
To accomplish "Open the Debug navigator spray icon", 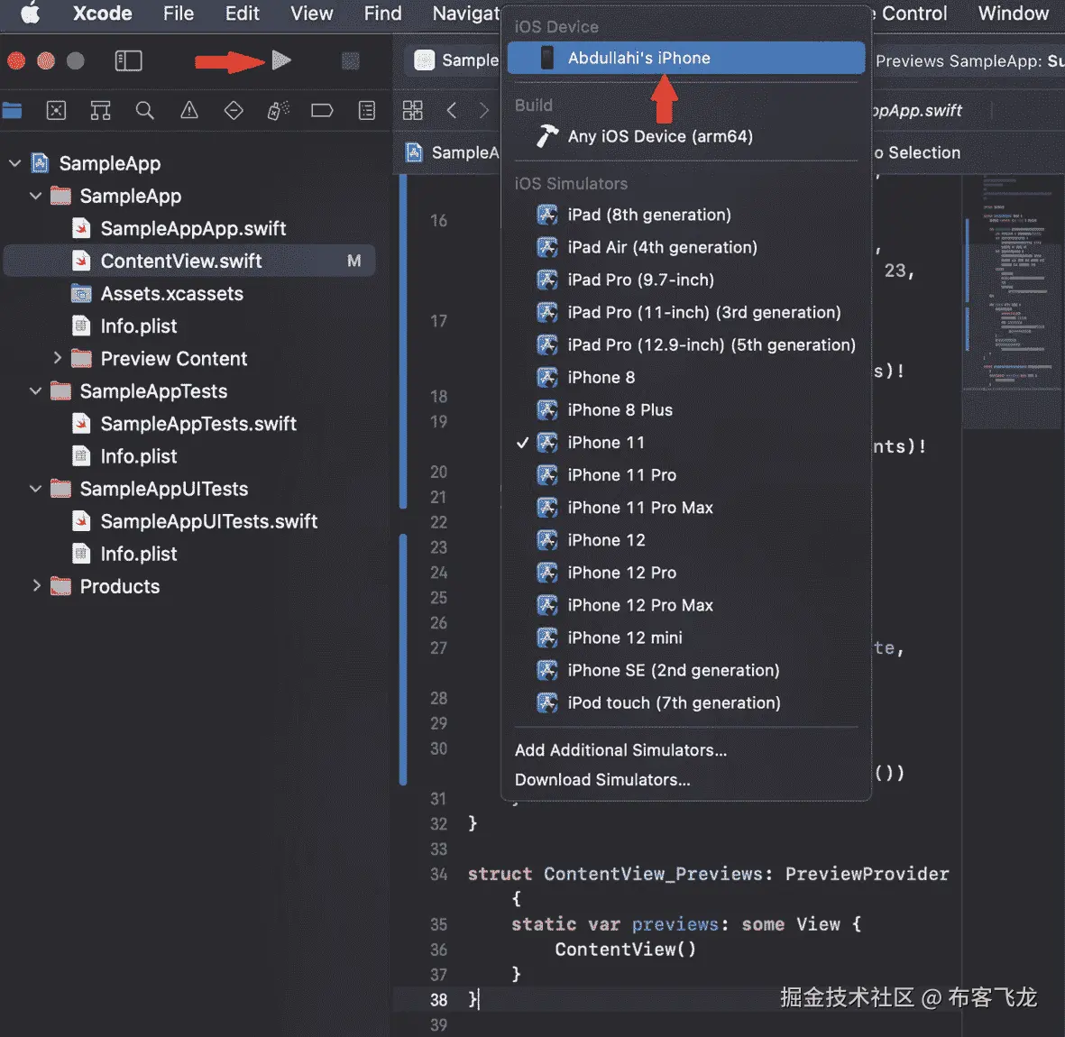I will coord(278,110).
